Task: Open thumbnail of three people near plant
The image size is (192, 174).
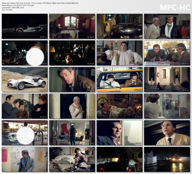Action: [x=25, y=106]
